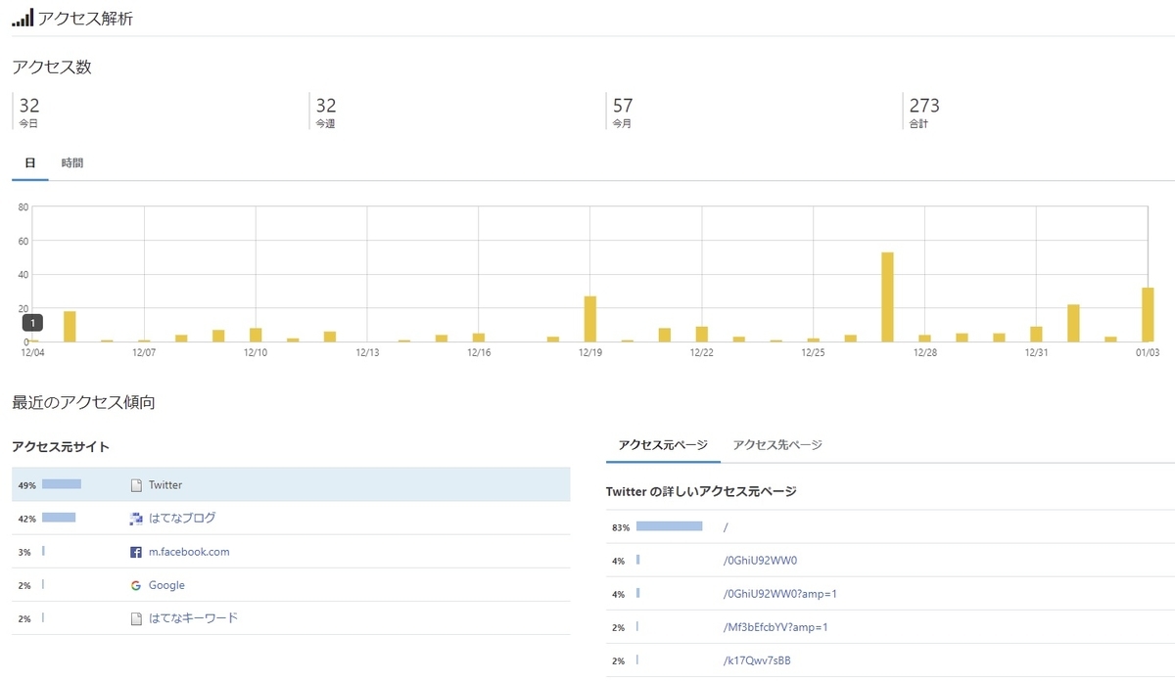
Task: Click the はてなブログ site icon
Action: [x=136, y=519]
